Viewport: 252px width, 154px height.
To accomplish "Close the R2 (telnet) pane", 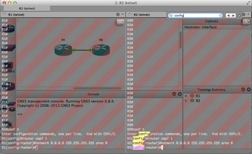I will tap(130, 14).
